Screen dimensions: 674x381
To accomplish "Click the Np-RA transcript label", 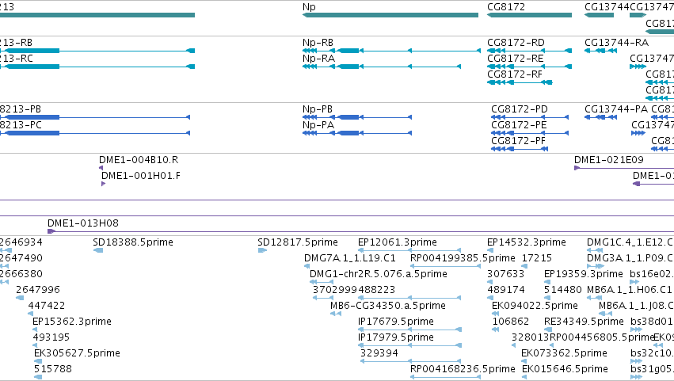I will 318,59.
